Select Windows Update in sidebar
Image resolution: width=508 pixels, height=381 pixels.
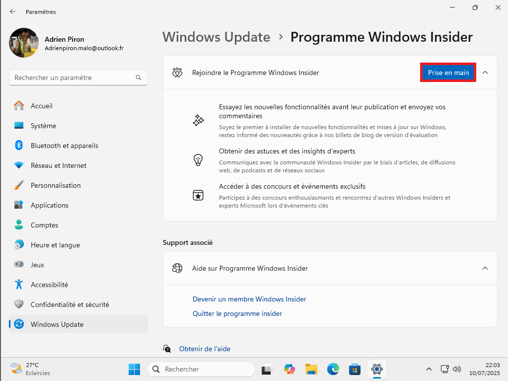[x=78, y=324]
